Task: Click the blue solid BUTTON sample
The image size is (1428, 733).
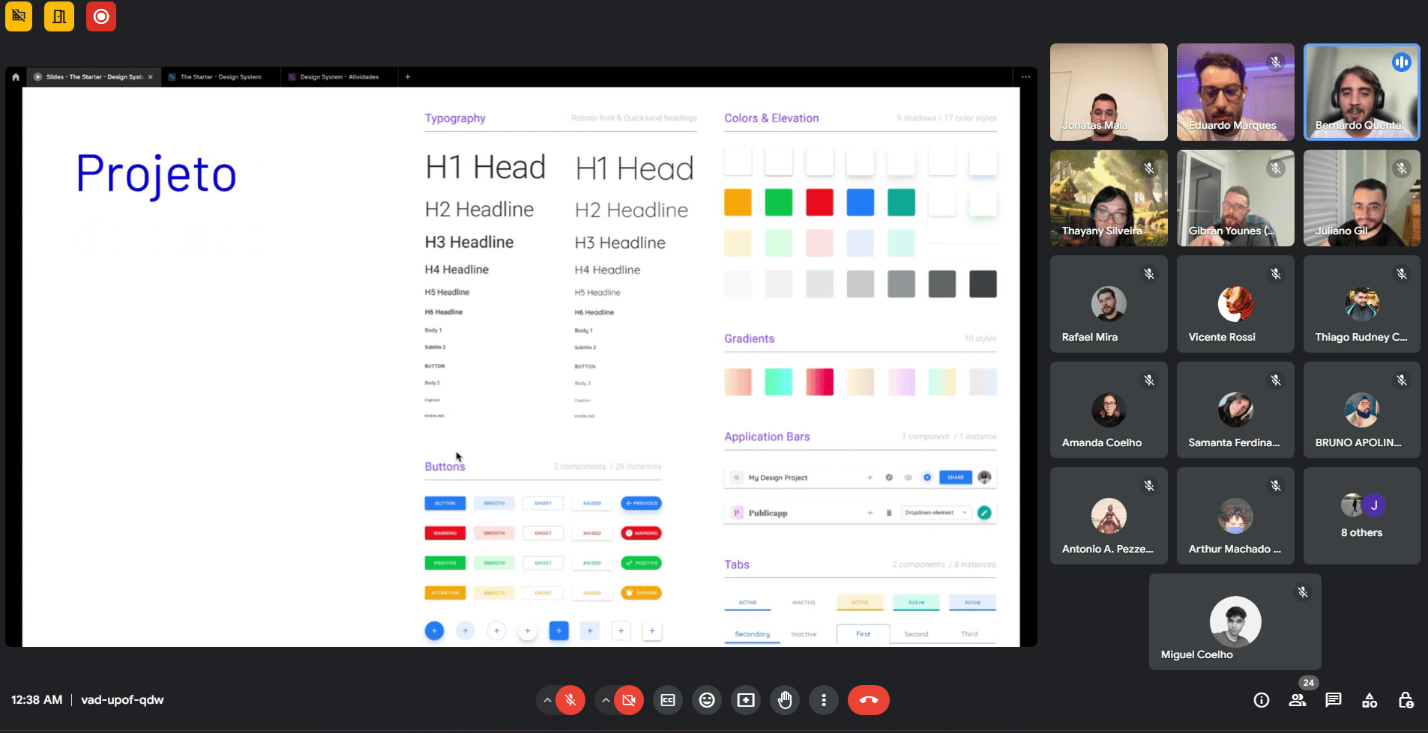Action: [x=445, y=503]
